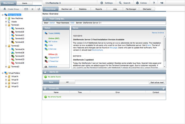This screenshot has height=124, width=185.
Task: Click the delete X icon in the tree toolbar
Action: pyautogui.click(x=33, y=9)
